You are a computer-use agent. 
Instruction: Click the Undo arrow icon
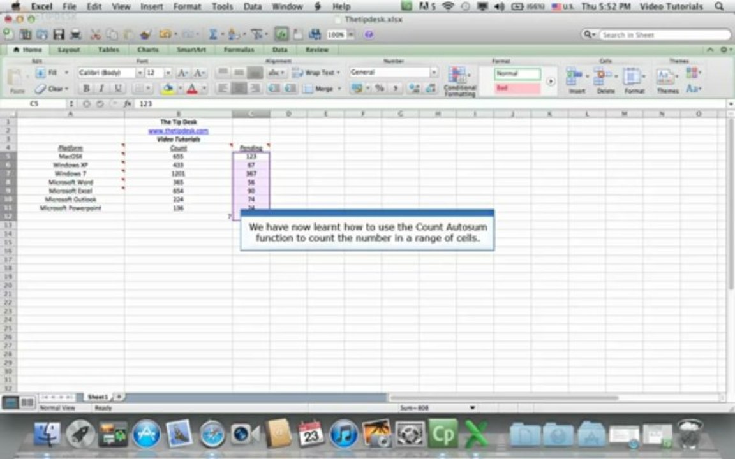(x=165, y=34)
